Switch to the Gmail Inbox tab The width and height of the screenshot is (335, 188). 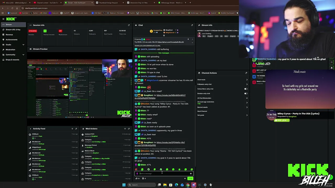(16, 3)
